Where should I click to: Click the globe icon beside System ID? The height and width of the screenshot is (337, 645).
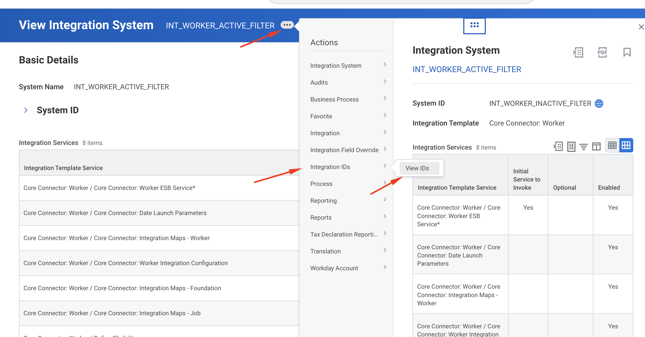click(599, 104)
